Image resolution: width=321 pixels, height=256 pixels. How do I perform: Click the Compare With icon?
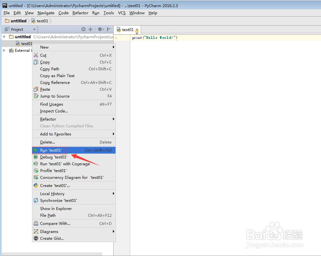pos(36,223)
